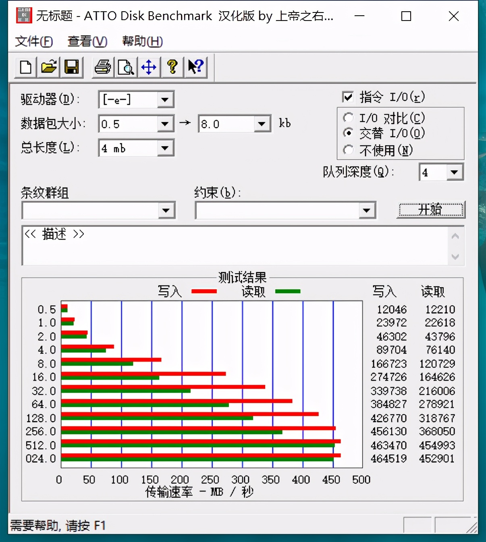Select the I/O 对比 radio button
The width and height of the screenshot is (486, 542).
pyautogui.click(x=348, y=118)
